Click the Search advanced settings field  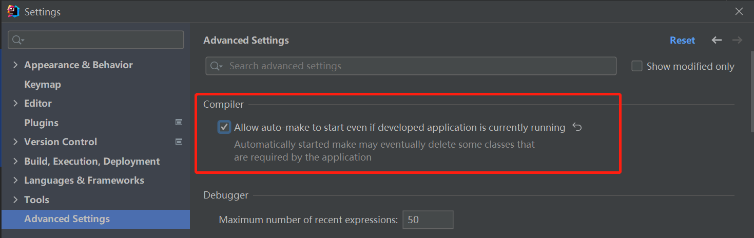[x=416, y=66]
